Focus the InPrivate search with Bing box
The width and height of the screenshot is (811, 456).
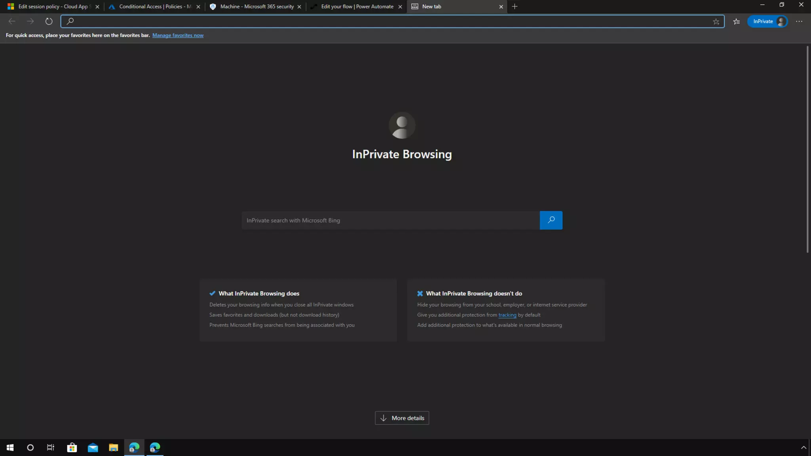pyautogui.click(x=390, y=220)
